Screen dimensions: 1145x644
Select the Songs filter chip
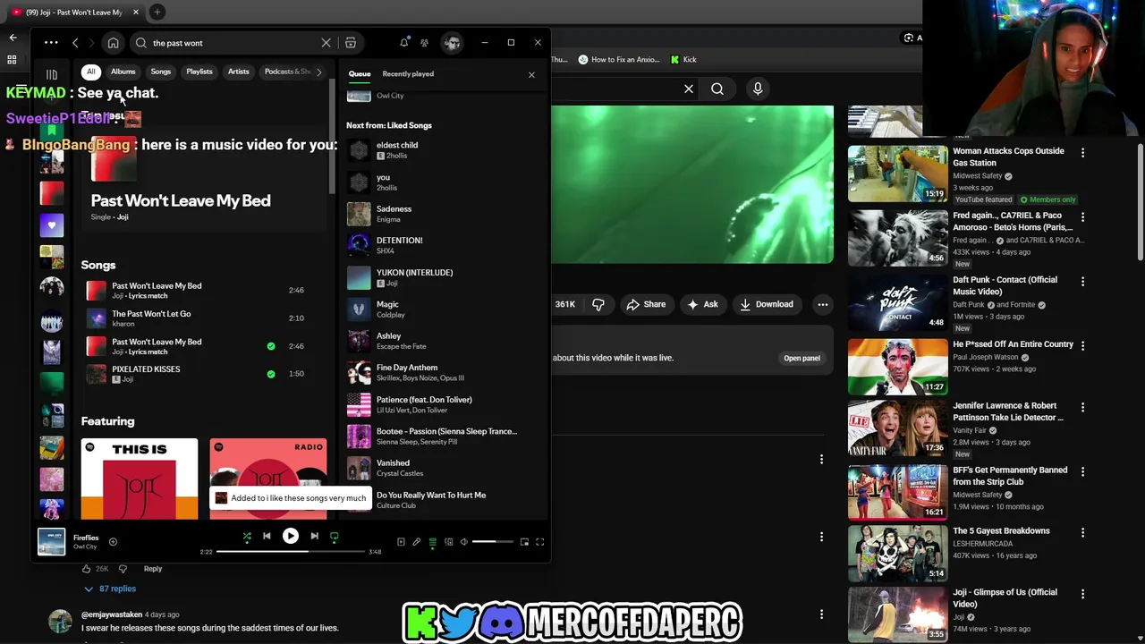click(x=161, y=72)
